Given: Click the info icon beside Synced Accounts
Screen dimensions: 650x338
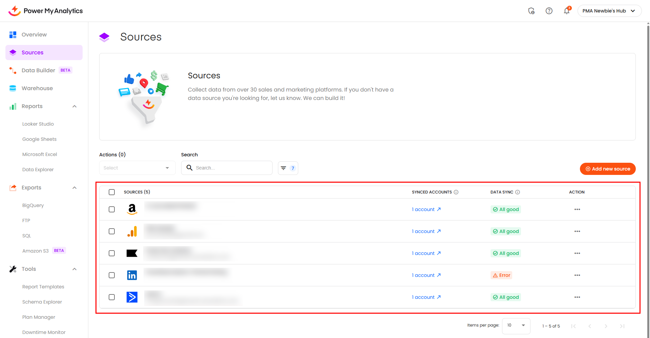Looking at the screenshot, I should pos(456,192).
